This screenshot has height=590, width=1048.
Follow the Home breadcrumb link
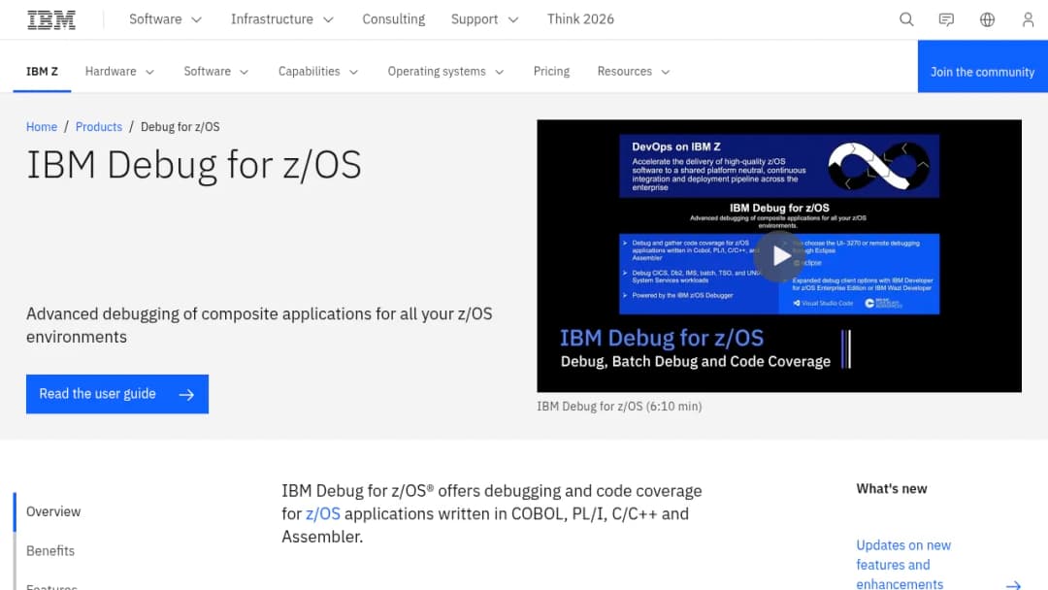pyautogui.click(x=42, y=127)
